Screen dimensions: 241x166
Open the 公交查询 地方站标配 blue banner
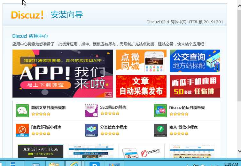click(x=195, y=61)
